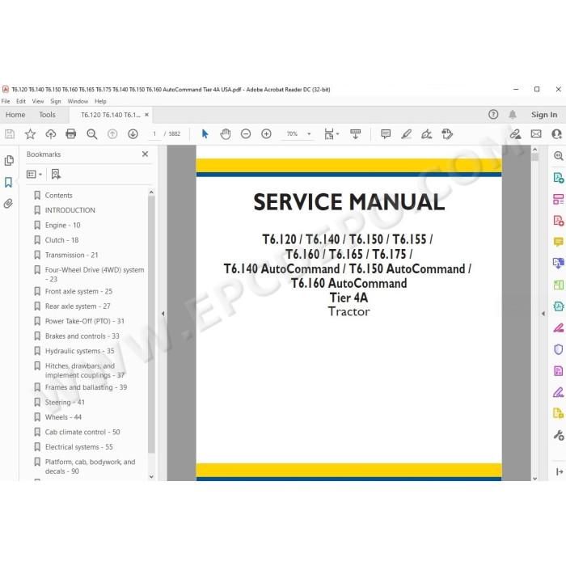Switch to the Home tab

(x=15, y=115)
